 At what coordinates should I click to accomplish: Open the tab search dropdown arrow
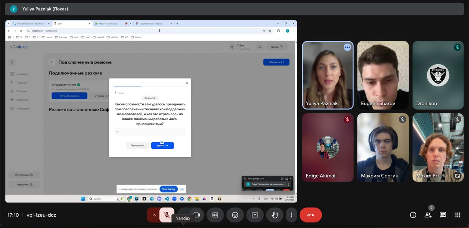click(8, 23)
